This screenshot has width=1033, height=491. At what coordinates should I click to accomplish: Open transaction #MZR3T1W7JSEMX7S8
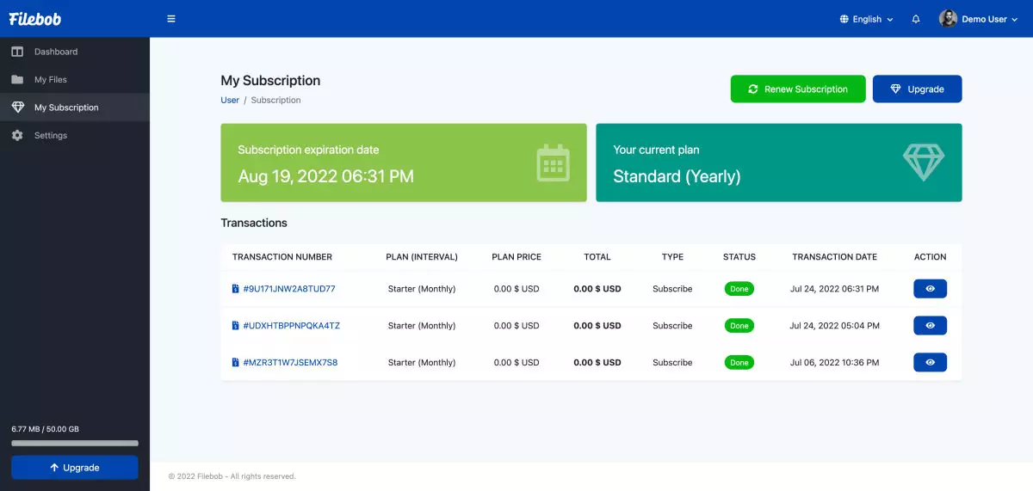click(290, 362)
